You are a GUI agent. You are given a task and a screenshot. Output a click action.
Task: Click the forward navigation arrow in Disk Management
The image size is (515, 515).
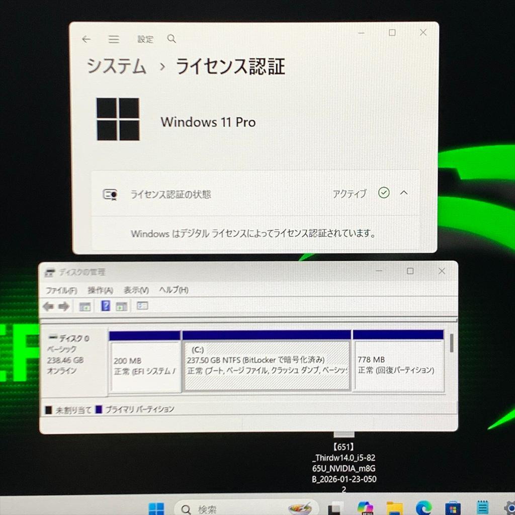63,306
